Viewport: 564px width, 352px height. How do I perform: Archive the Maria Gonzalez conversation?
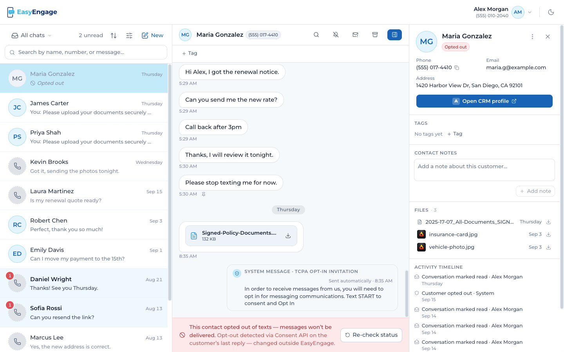375,35
